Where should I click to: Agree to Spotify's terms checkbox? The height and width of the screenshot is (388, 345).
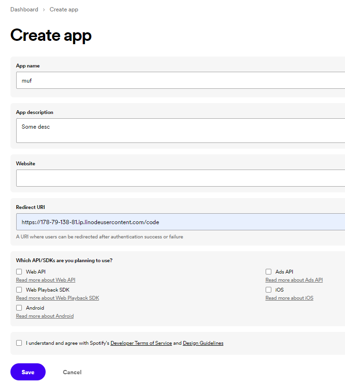pyautogui.click(x=19, y=343)
